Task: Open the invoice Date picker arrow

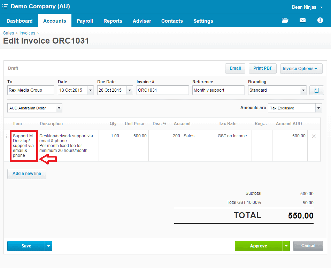Action: [90, 90]
